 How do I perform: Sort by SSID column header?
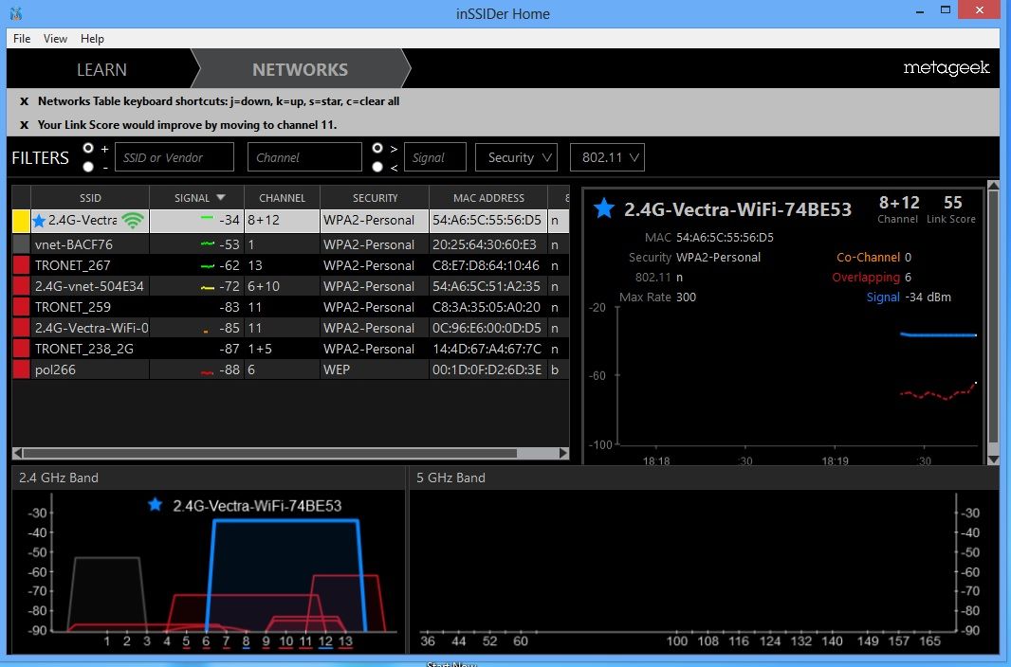coord(90,198)
